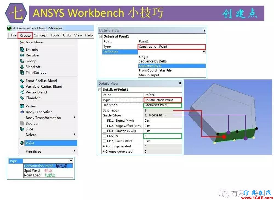This screenshot has width=274, height=200.
Task: Enable the FD2, Edge Offset checkbox
Action: (104, 126)
